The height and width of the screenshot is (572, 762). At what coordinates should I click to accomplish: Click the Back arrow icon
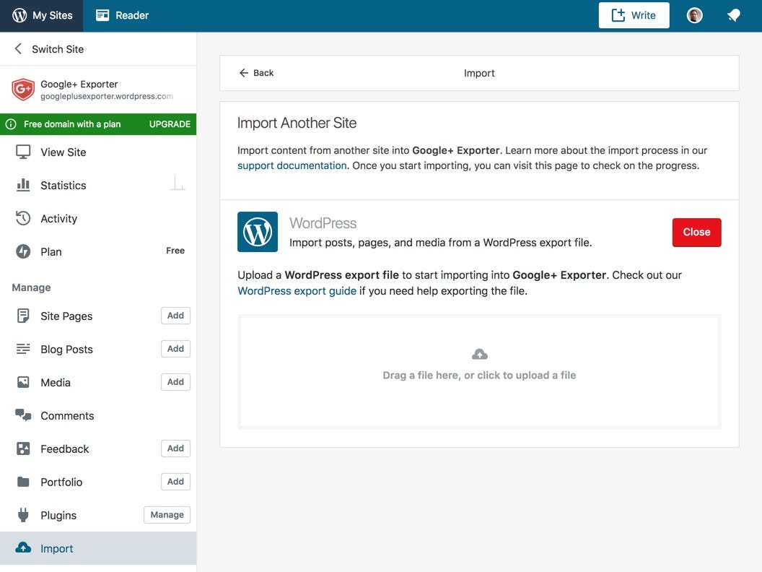point(244,73)
